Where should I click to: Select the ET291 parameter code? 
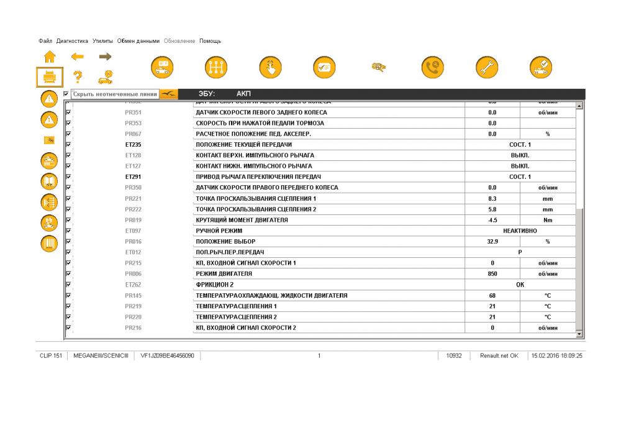coord(133,176)
